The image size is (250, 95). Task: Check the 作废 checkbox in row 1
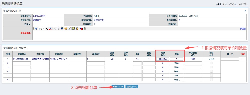(243, 59)
